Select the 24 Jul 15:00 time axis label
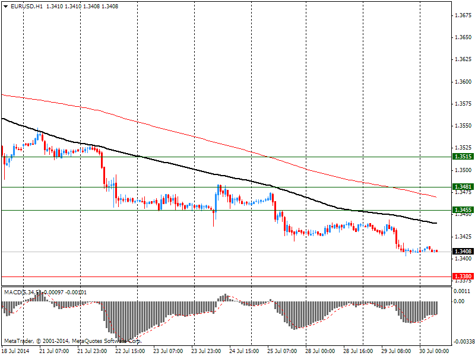 [244, 351]
